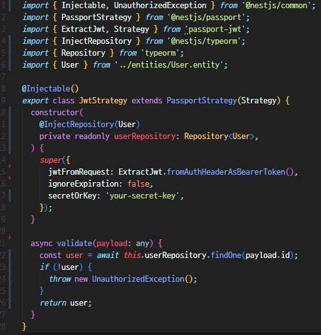Click the 'export' keyword before class
Screen dimensions: 321x335
pyautogui.click(x=35, y=101)
